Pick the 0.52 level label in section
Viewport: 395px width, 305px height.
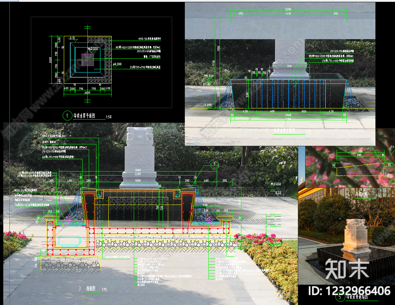click(x=278, y=193)
